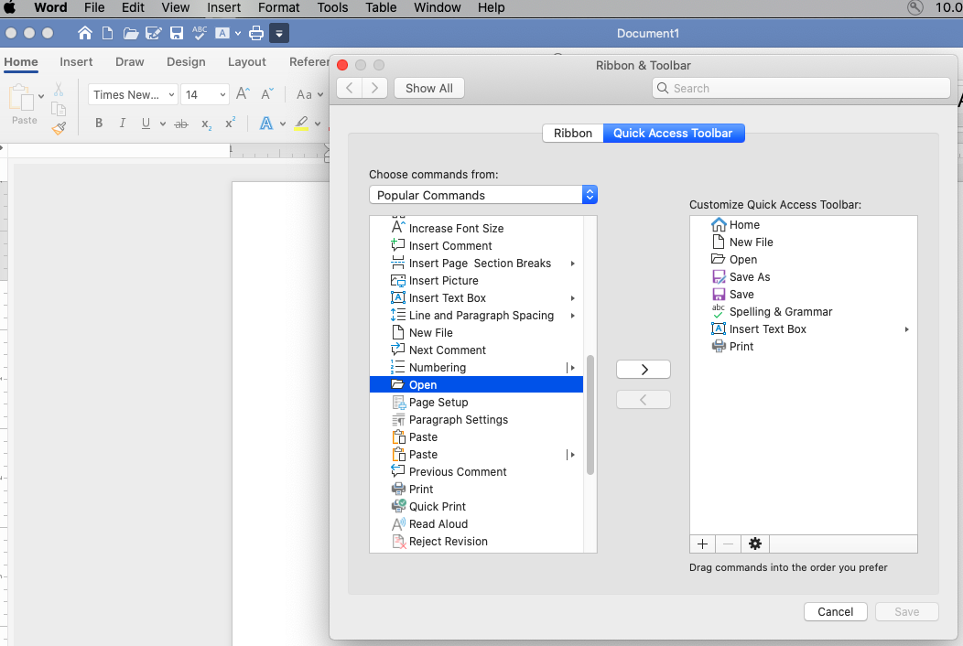Image resolution: width=963 pixels, height=646 pixels.
Task: Toggle Superscript formatting in the ribbon
Action: (x=231, y=123)
